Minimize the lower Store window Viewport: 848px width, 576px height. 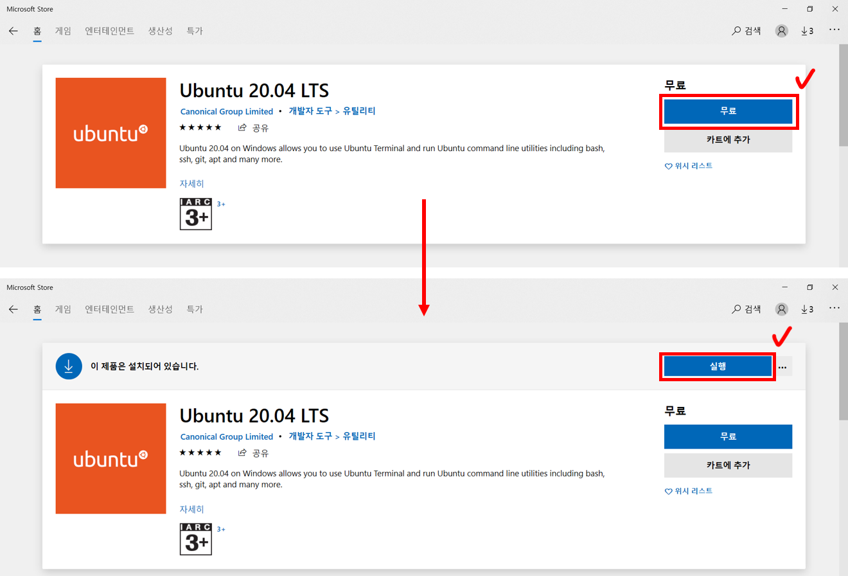click(x=784, y=287)
